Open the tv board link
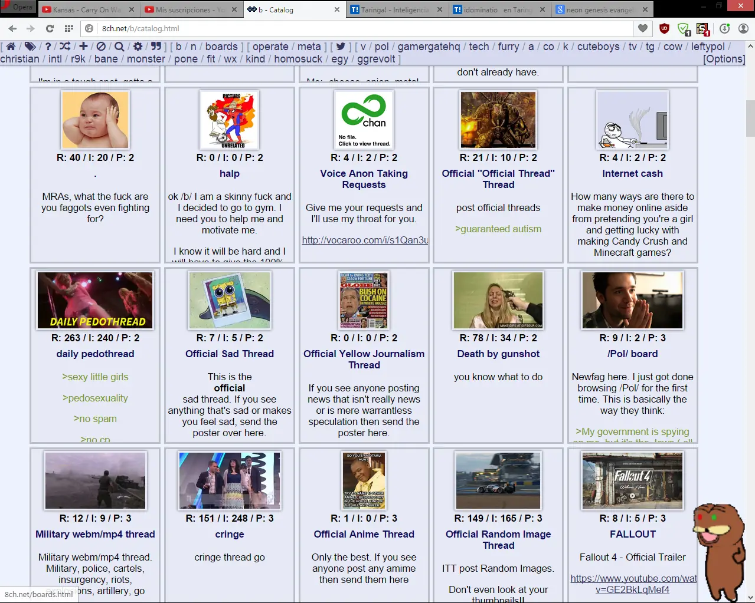 tap(632, 47)
